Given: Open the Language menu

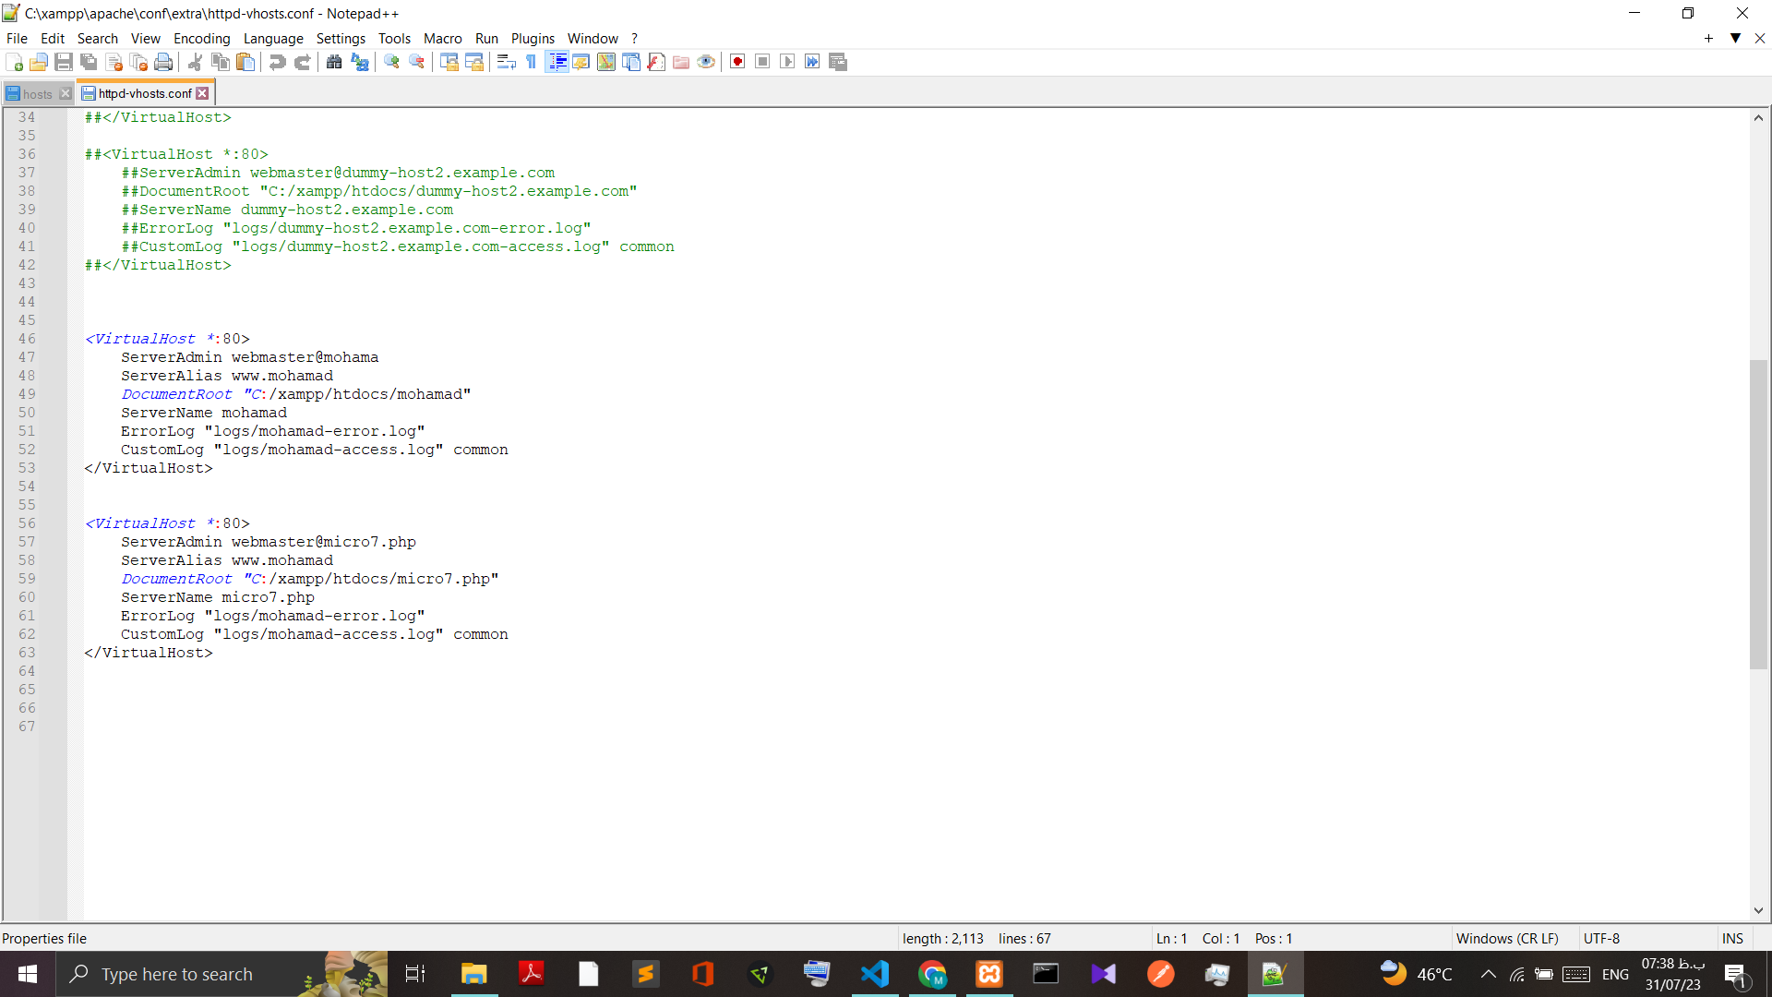Looking at the screenshot, I should (x=273, y=38).
